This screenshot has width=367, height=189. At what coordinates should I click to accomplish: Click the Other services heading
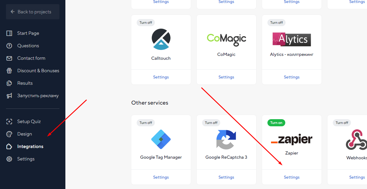click(150, 103)
